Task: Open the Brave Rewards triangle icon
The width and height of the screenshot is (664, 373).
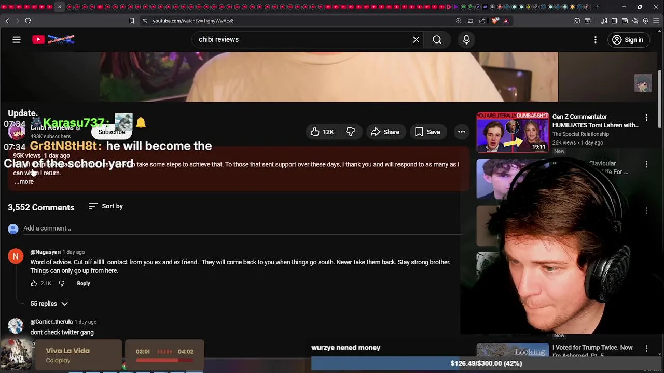Action: tap(506, 21)
